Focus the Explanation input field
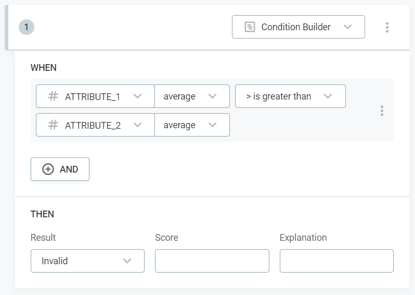 336,261
